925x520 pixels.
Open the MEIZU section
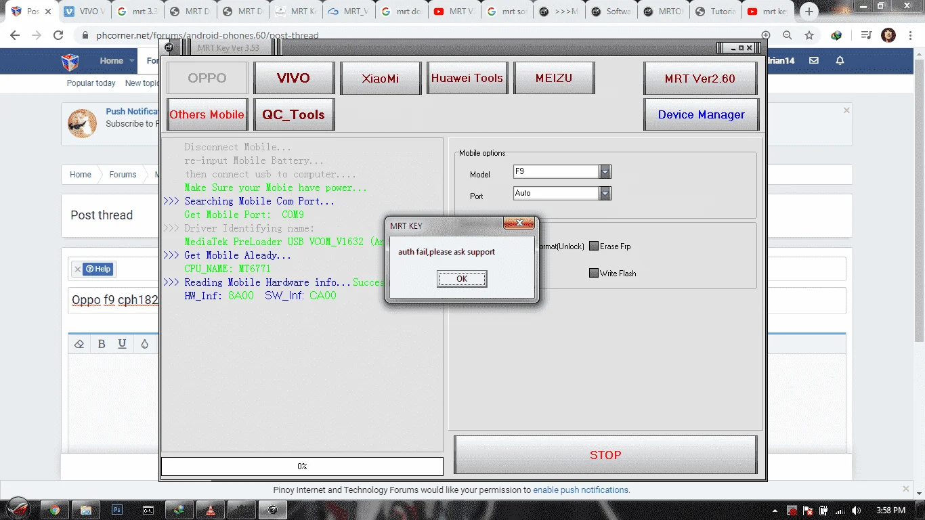click(554, 78)
